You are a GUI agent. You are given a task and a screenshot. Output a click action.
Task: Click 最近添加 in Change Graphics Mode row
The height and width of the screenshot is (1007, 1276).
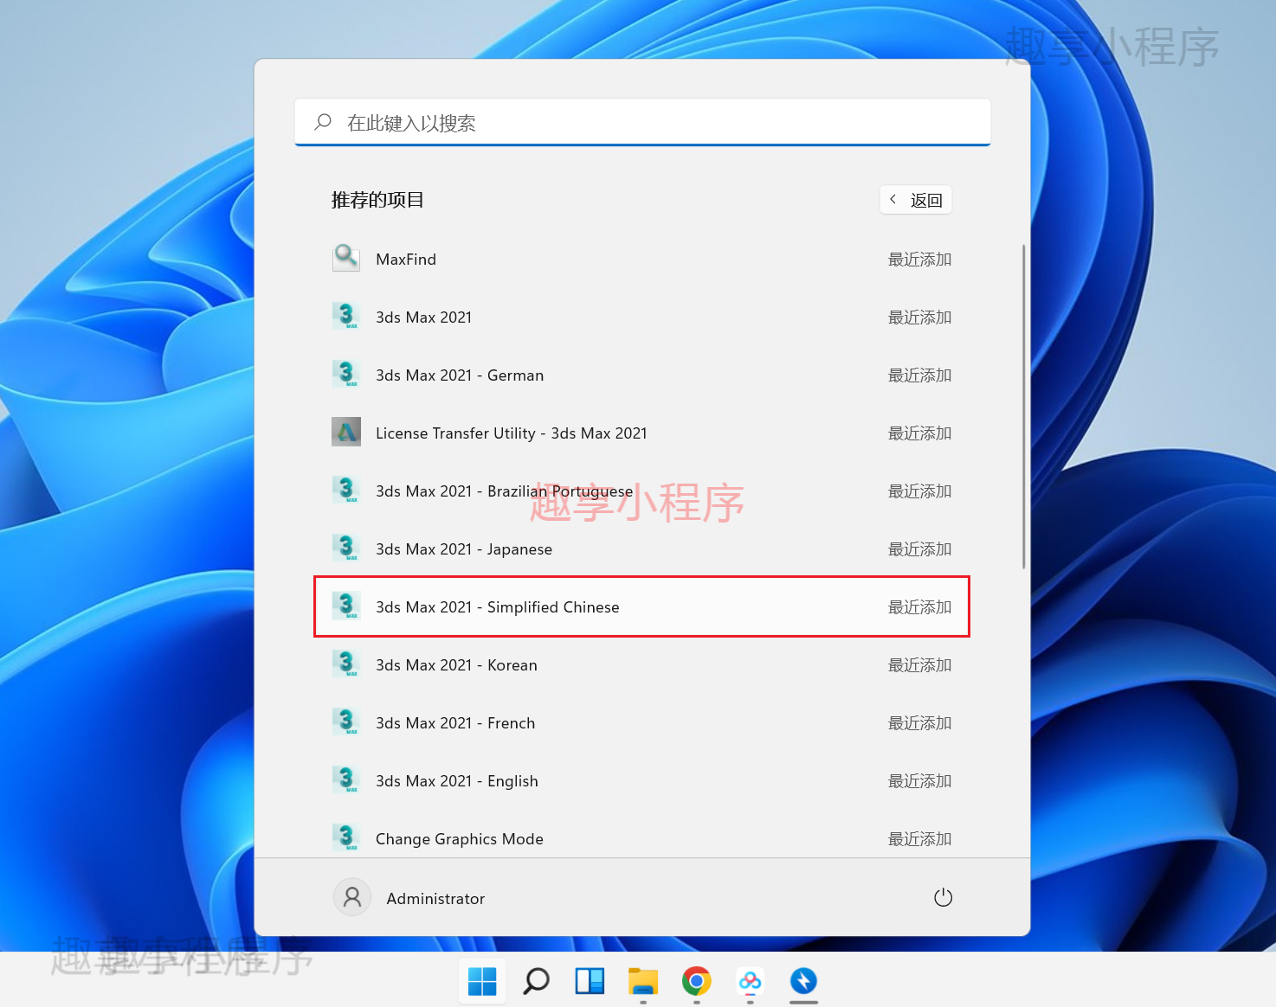click(919, 838)
